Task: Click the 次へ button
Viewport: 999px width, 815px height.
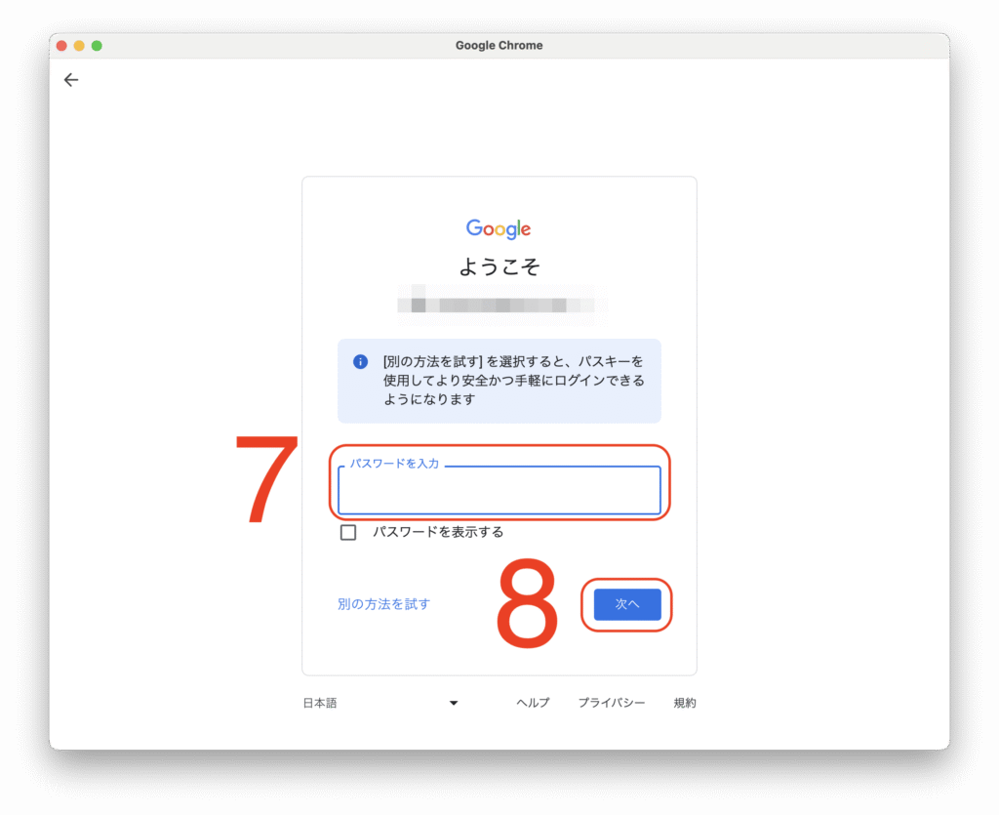Action: point(627,604)
